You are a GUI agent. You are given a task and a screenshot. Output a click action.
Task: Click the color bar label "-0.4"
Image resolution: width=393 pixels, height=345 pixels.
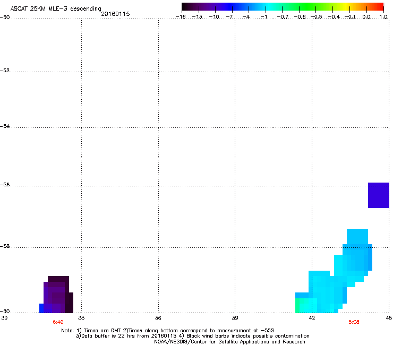pyautogui.click(x=334, y=17)
